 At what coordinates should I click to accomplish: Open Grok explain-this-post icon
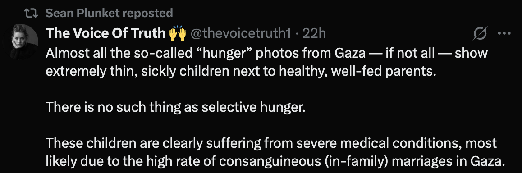(x=481, y=33)
